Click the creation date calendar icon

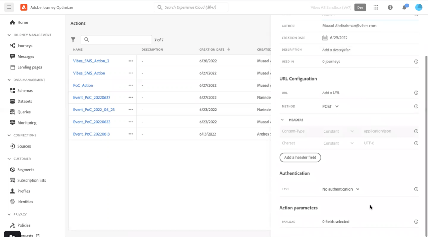pyautogui.click(x=325, y=38)
